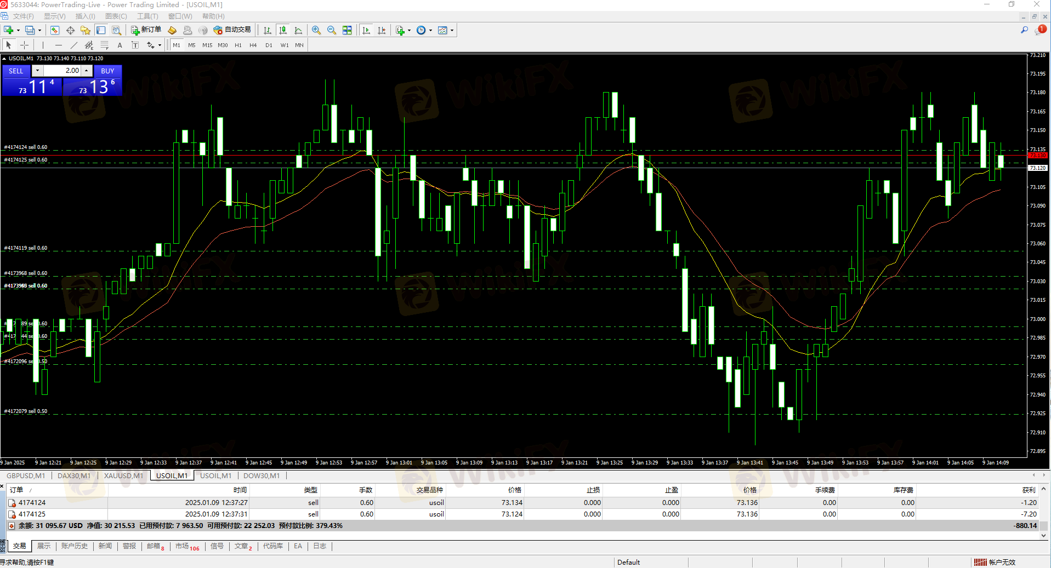Open the Data Window crosshair icon
Viewport: 1051px width, 568px height.
point(70,30)
